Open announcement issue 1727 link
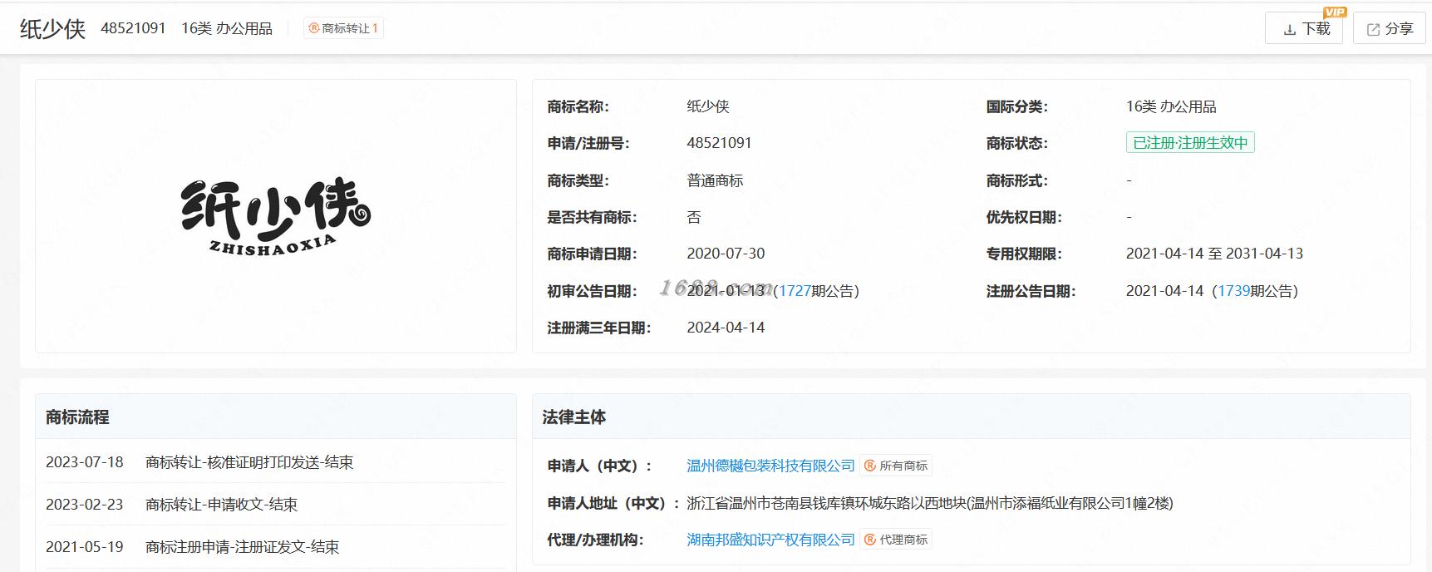Image resolution: width=1432 pixels, height=572 pixels. [795, 291]
